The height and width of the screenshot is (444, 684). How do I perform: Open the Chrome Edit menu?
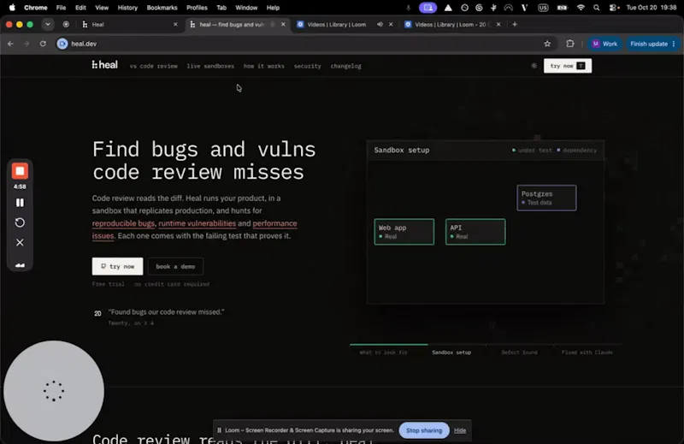(x=80, y=8)
